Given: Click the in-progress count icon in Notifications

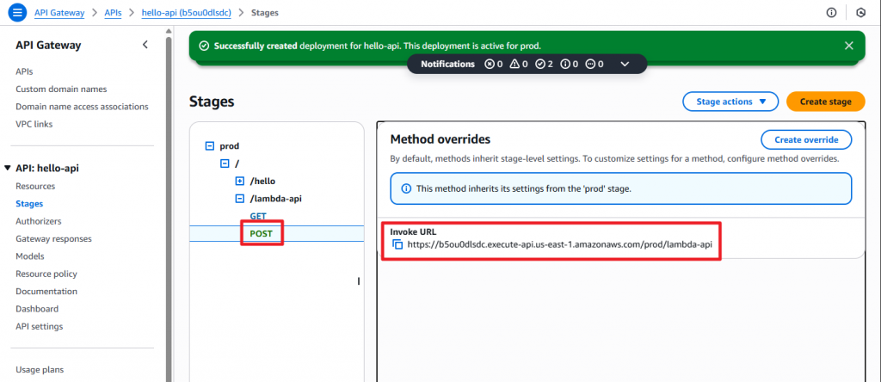Looking at the screenshot, I should coord(590,64).
